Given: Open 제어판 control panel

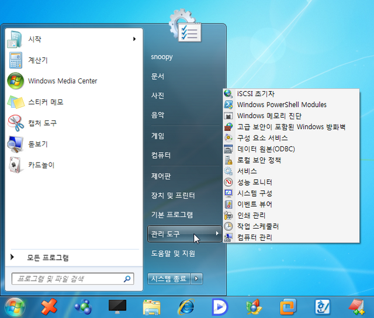Looking at the screenshot, I should coord(161,176).
